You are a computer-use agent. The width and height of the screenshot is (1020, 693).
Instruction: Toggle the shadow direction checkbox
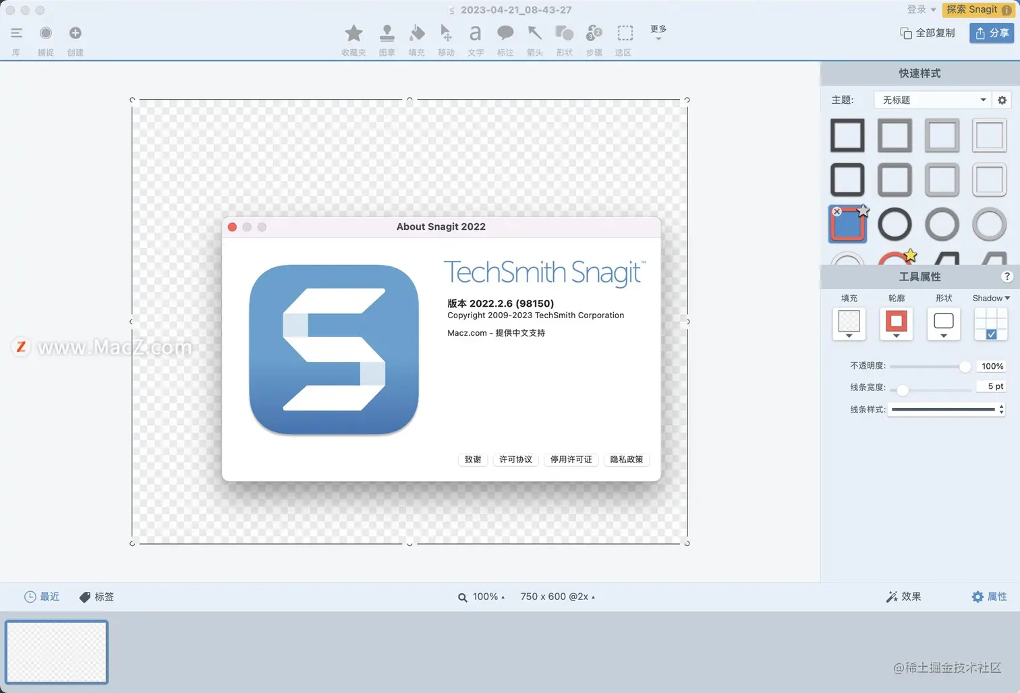991,334
